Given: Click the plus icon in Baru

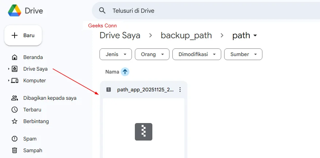Looking at the screenshot, I should click(x=15, y=35).
